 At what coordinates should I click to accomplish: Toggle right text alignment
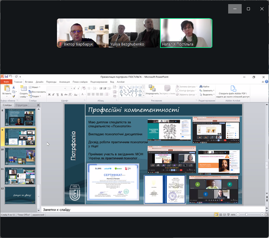(x=97, y=94)
